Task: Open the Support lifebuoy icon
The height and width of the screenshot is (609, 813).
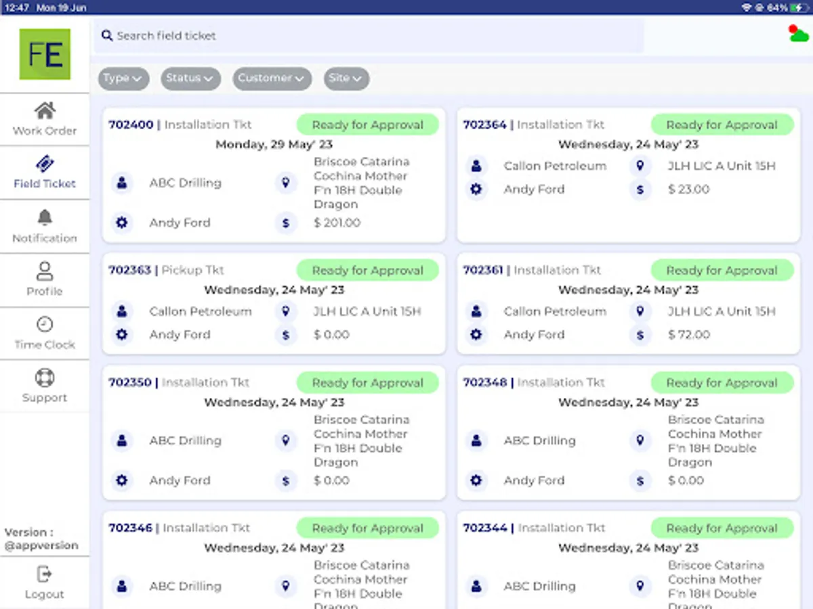Action: point(45,378)
